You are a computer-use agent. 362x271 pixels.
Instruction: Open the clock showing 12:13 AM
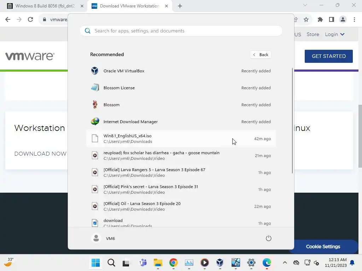[336, 263]
